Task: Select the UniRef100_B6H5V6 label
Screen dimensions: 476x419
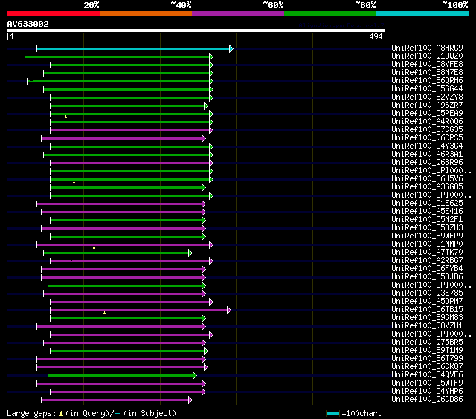Action: pyautogui.click(x=427, y=179)
